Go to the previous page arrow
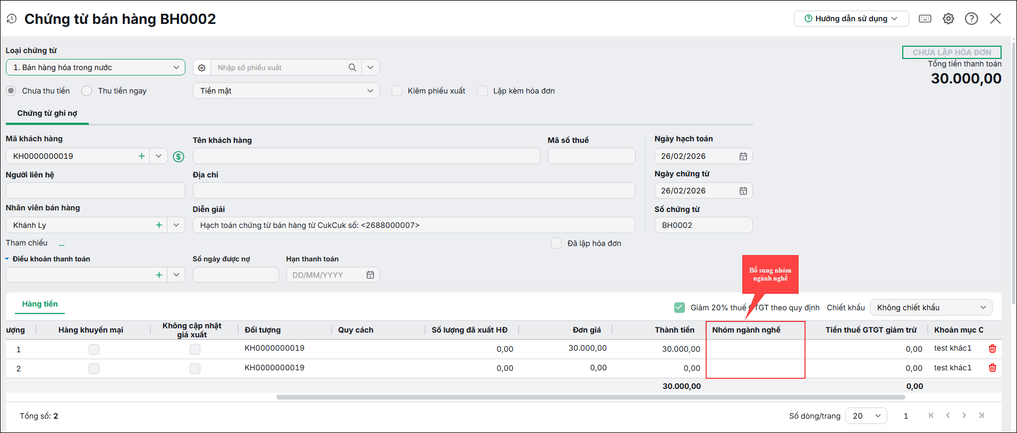Viewport: 1017px width, 433px height. click(x=948, y=415)
